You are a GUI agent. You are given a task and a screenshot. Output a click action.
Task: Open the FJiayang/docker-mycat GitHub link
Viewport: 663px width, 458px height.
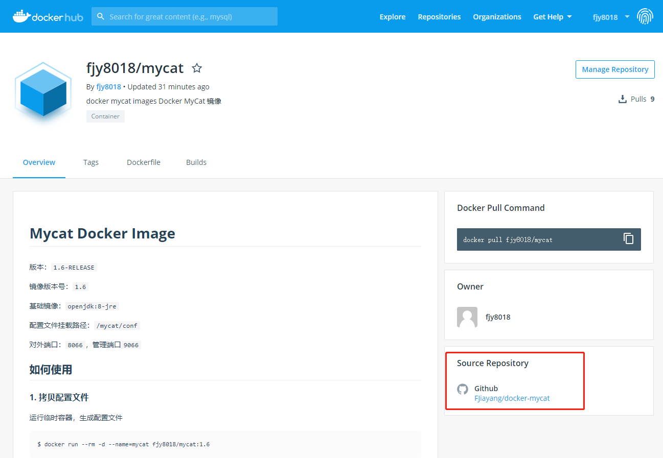coord(512,398)
